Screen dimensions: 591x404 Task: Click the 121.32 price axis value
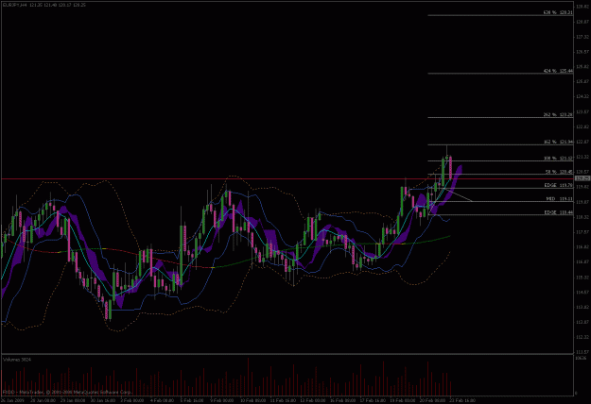[x=582, y=157]
